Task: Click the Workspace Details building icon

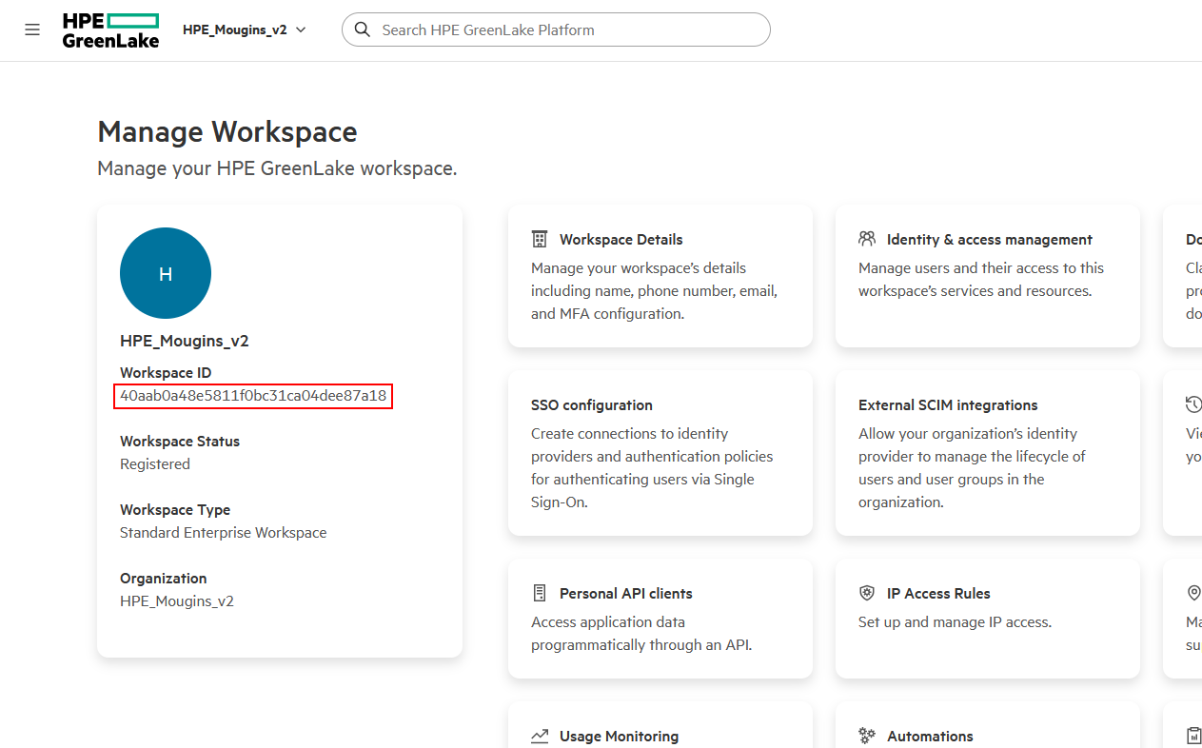Action: click(540, 239)
